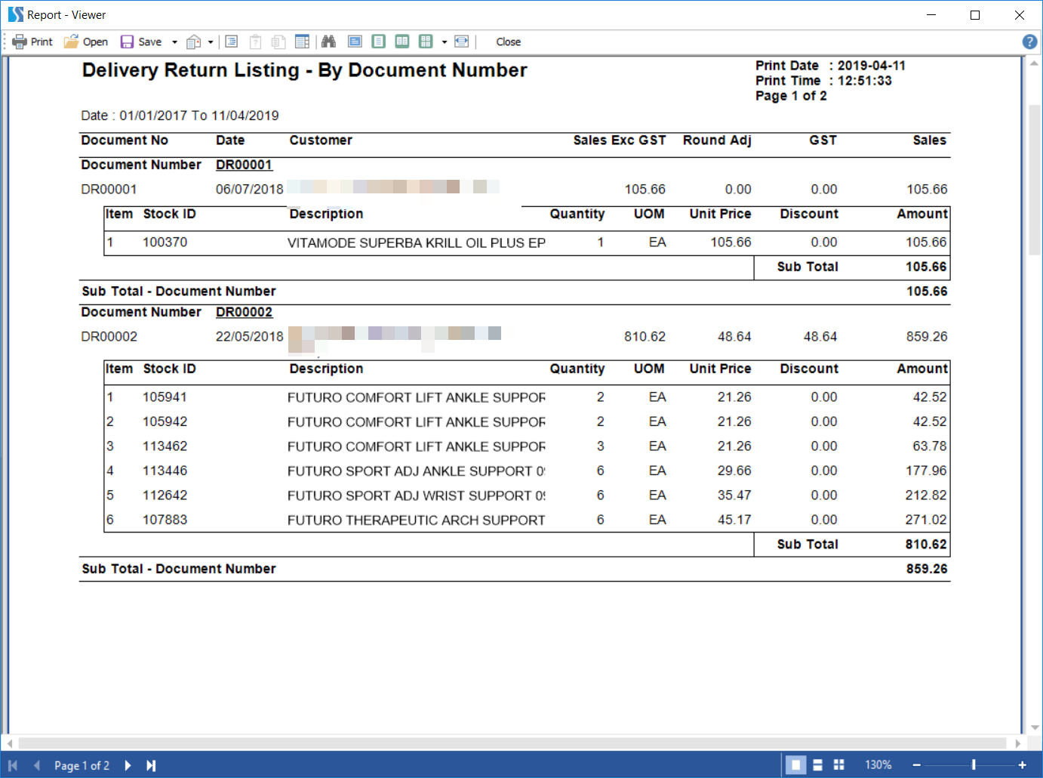Close the report viewer via Close
This screenshot has height=778, width=1043.
coord(508,42)
